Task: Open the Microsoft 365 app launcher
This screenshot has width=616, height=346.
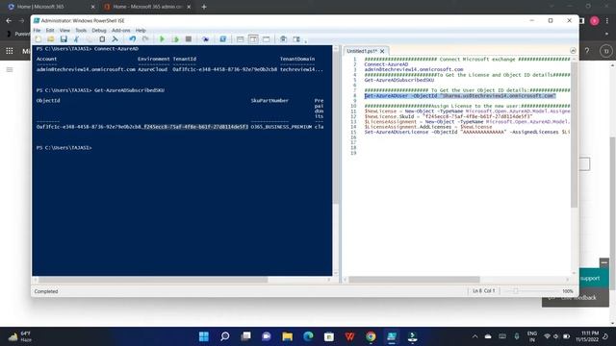Action: [10, 51]
